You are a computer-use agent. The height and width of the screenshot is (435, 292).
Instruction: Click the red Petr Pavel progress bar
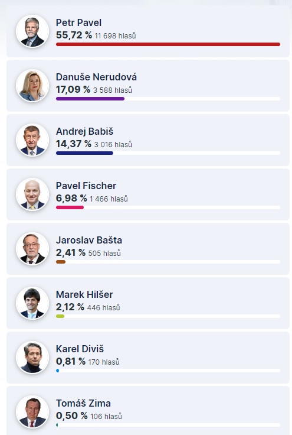click(168, 44)
